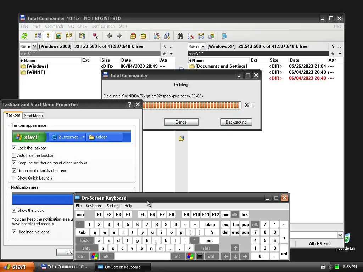This screenshot has height=272, width=363.
Task: Click the blue notepad icon in toolbar
Action: (x=224, y=36)
